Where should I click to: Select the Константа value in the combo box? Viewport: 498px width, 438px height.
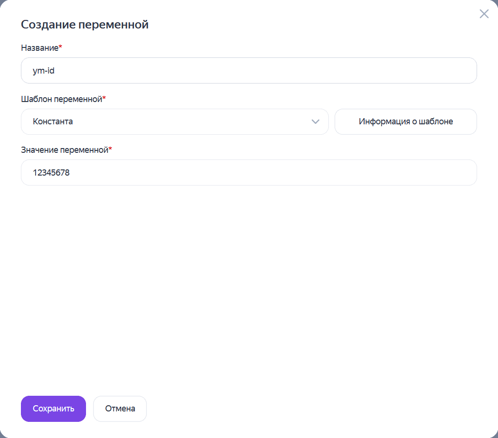click(53, 121)
